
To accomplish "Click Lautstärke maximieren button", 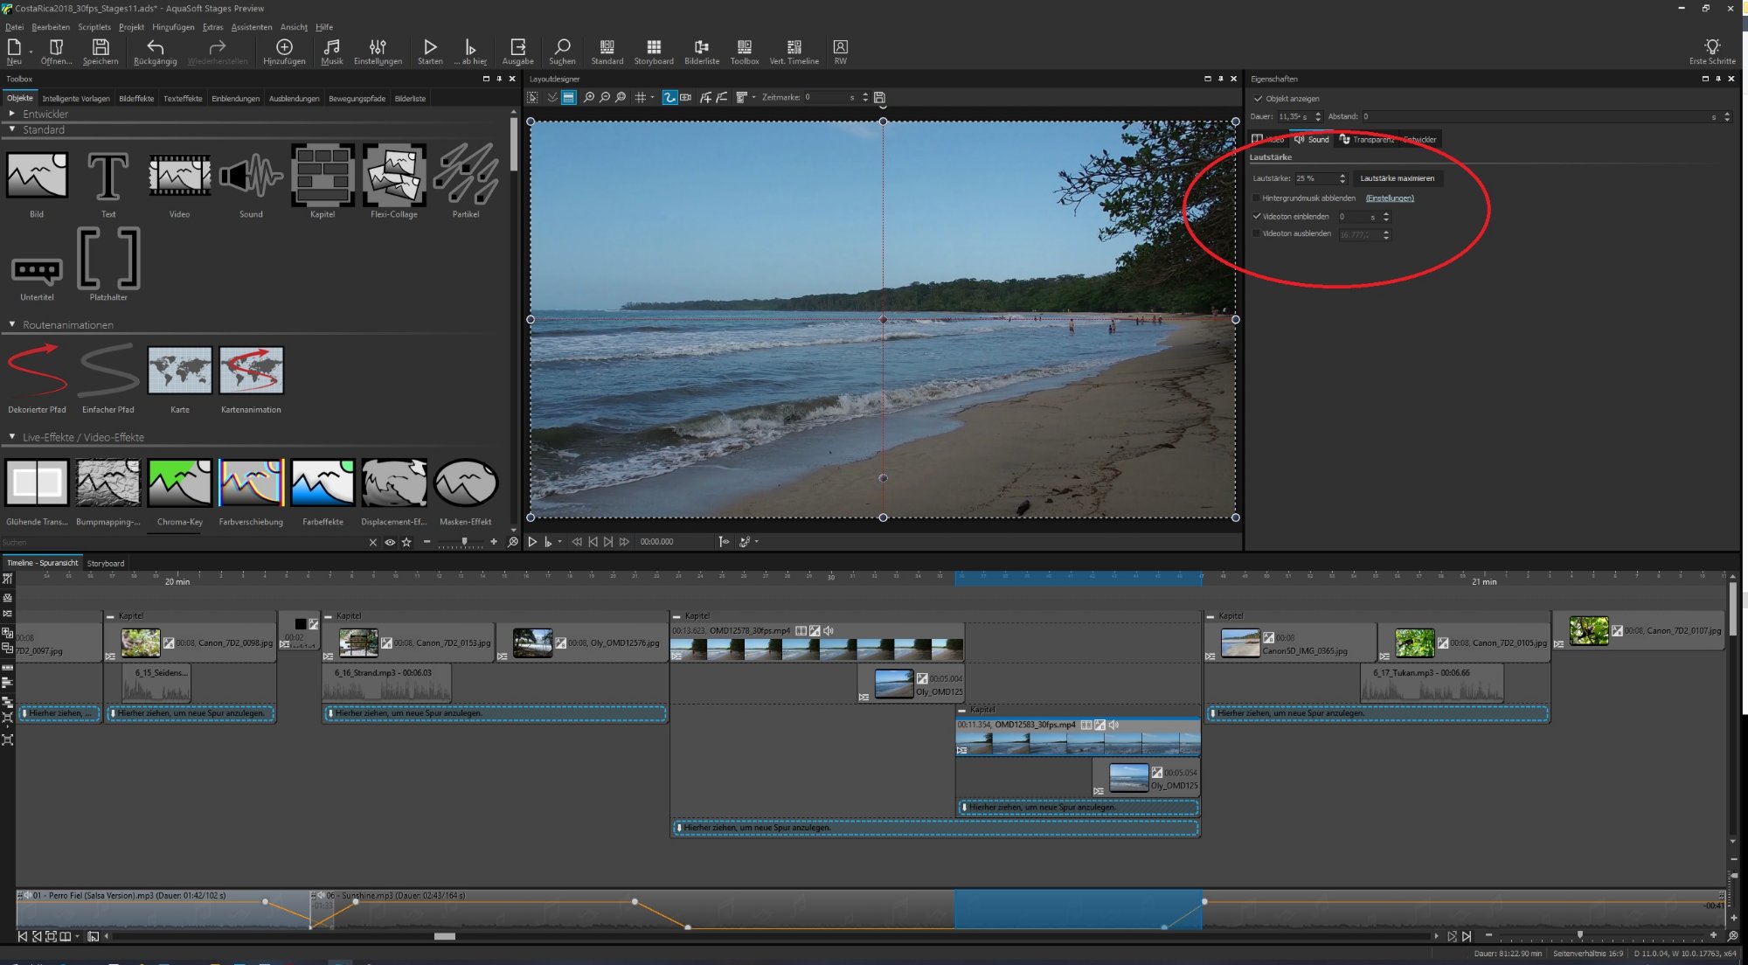I will (x=1397, y=178).
